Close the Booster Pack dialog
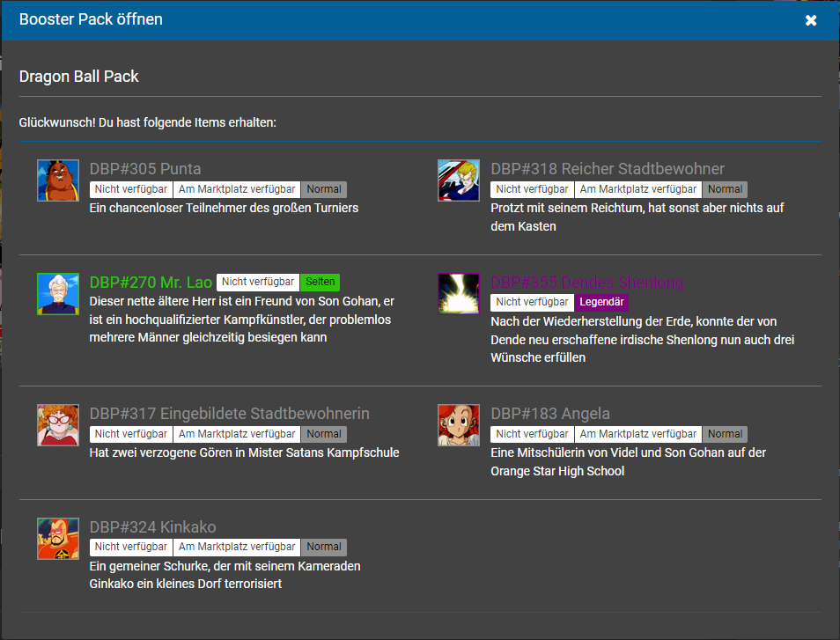The width and height of the screenshot is (840, 640). coord(811,20)
